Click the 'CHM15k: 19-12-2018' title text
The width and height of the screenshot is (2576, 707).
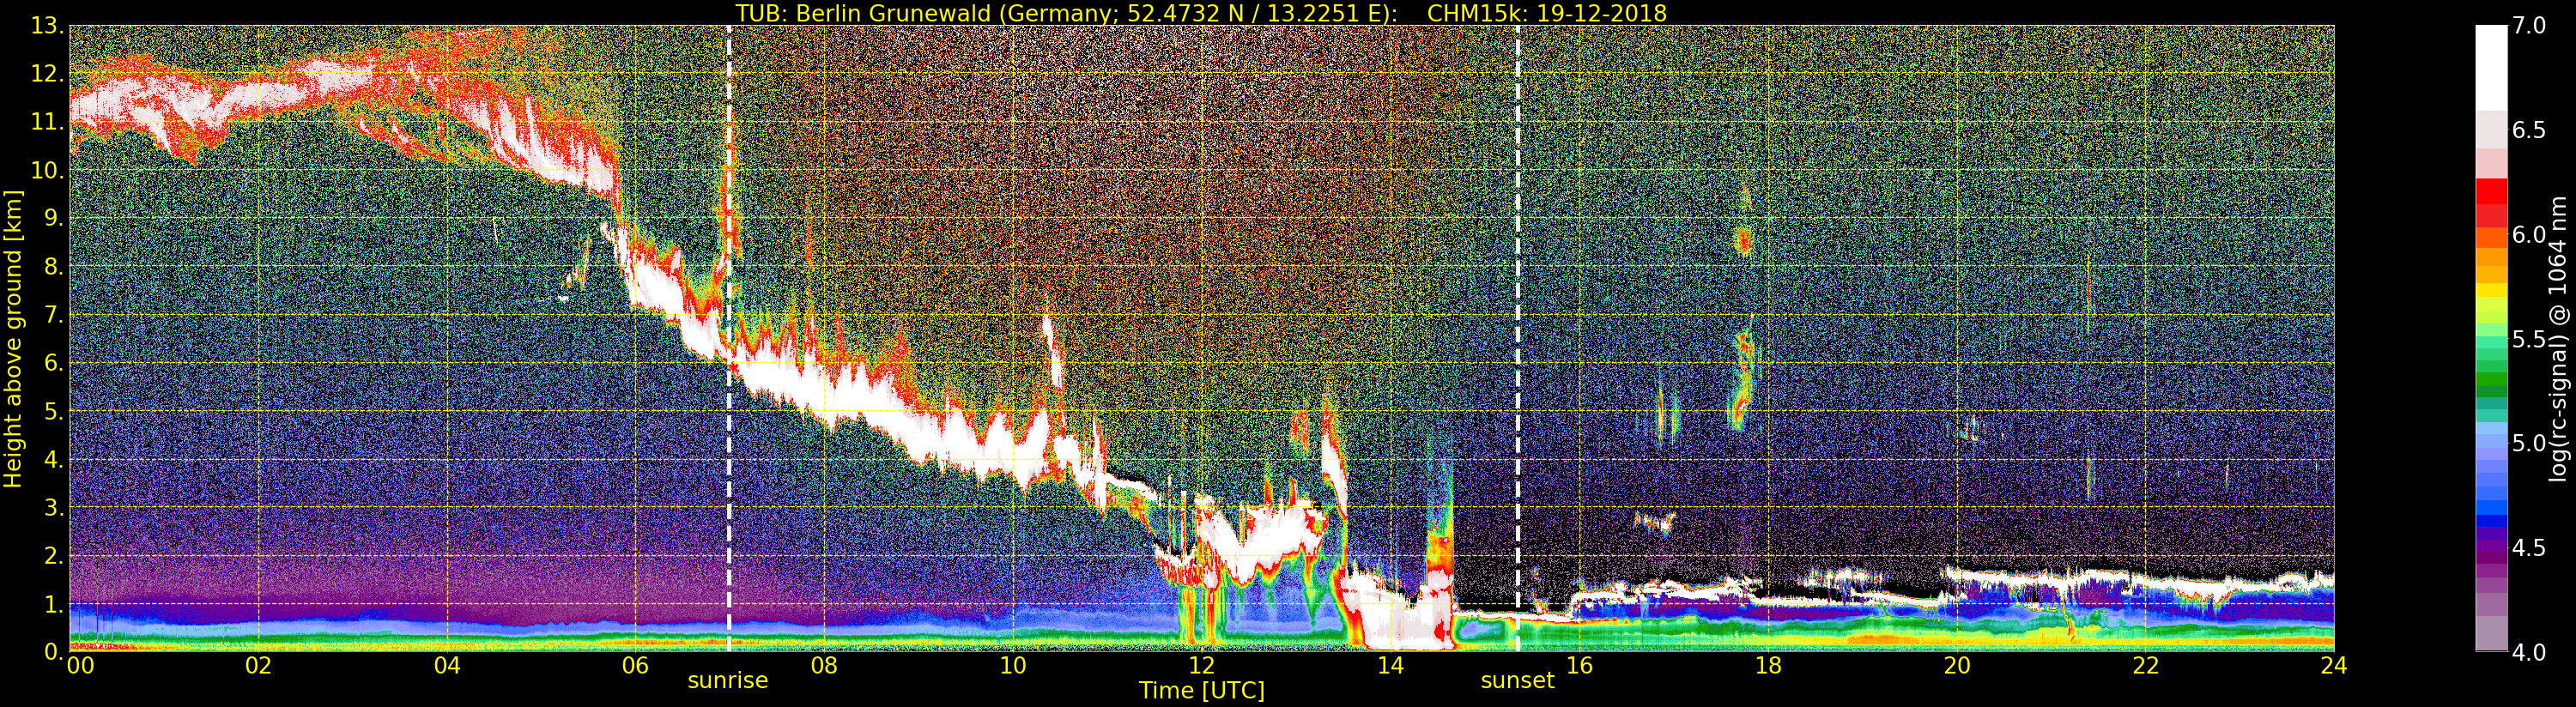[1547, 13]
